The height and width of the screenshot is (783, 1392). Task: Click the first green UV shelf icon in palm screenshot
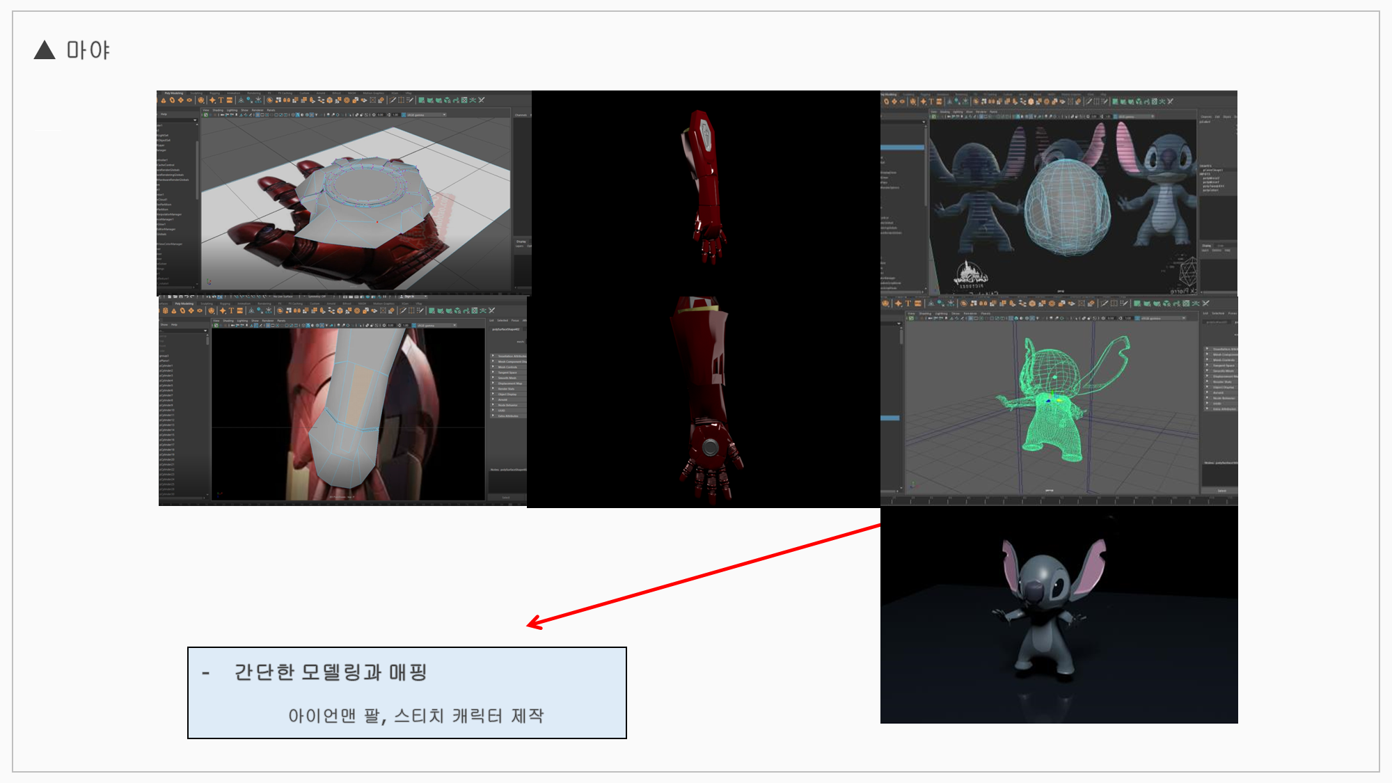coord(422,100)
